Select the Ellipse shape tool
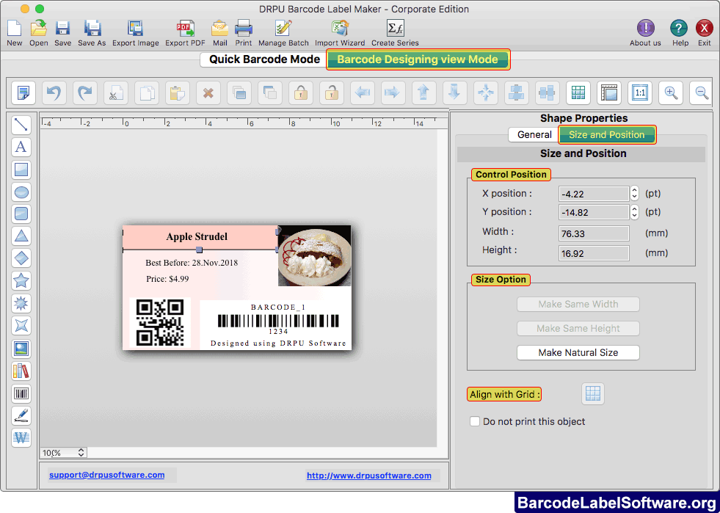The image size is (720, 513). [21, 192]
